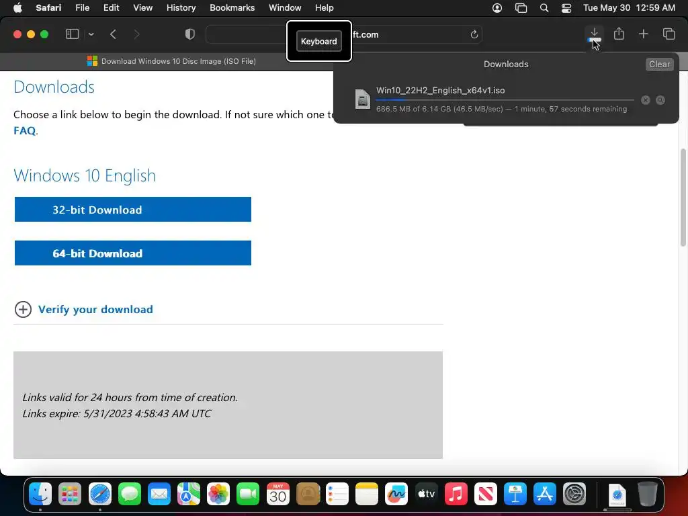Open System Settings from the Dock
Viewport: 688px width, 516px height.
point(574,494)
